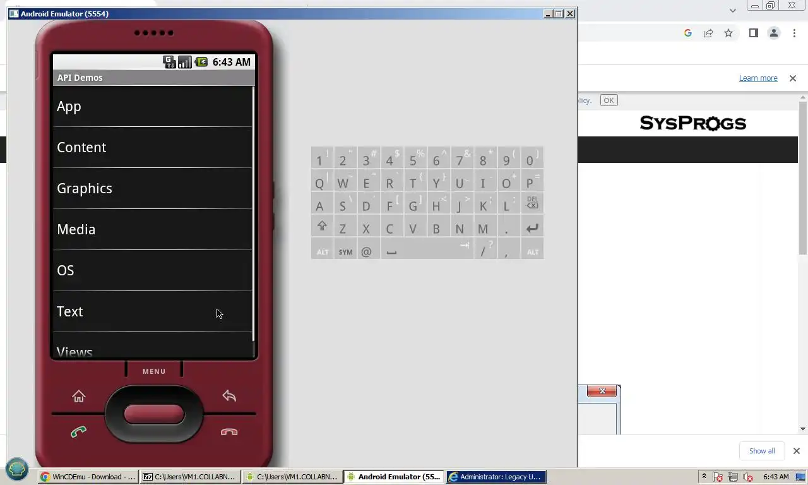This screenshot has height=485, width=808.
Task: Click the SysProgs logo in browser
Action: click(x=693, y=123)
